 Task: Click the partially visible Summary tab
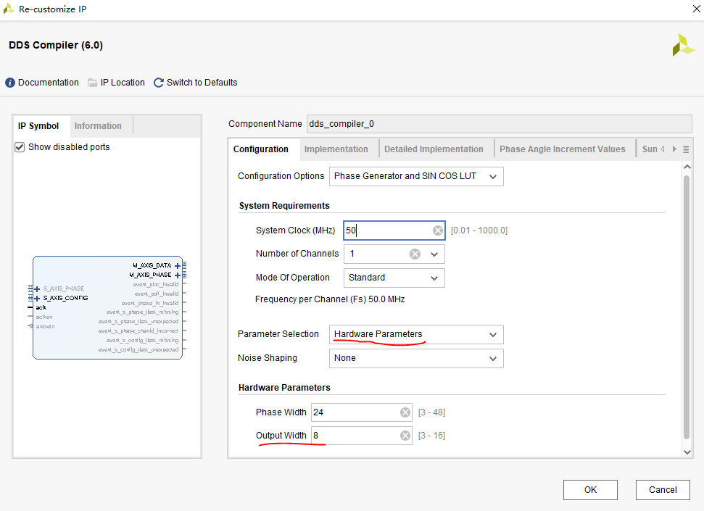[650, 149]
